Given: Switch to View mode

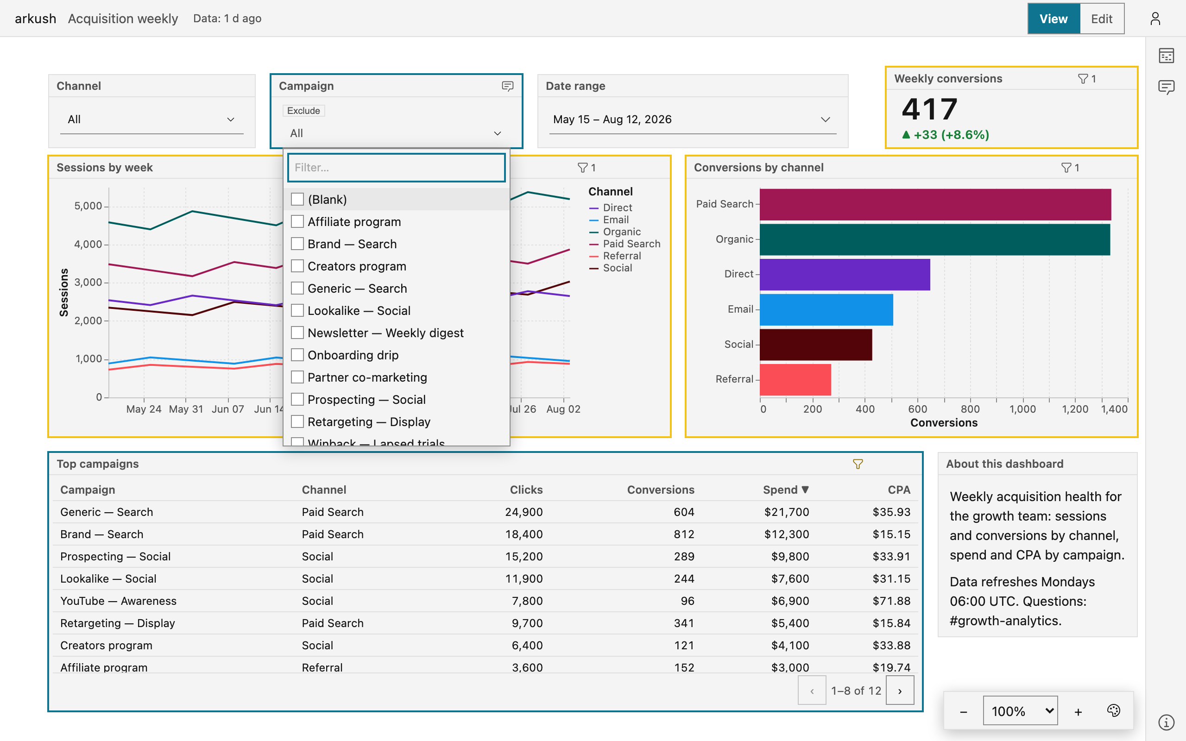Looking at the screenshot, I should click(1054, 19).
